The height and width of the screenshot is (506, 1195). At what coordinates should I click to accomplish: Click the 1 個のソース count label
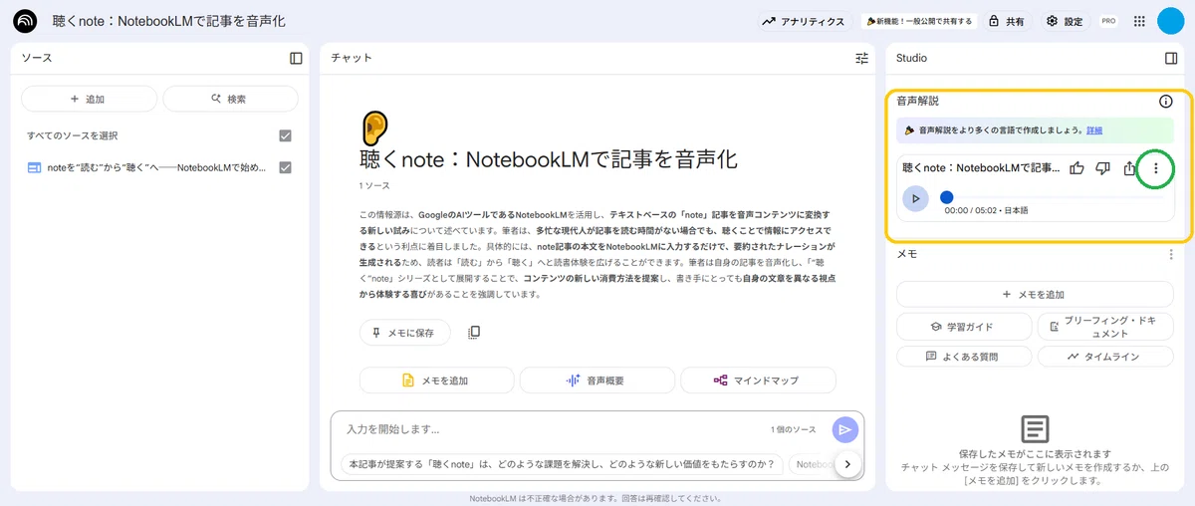click(x=793, y=429)
